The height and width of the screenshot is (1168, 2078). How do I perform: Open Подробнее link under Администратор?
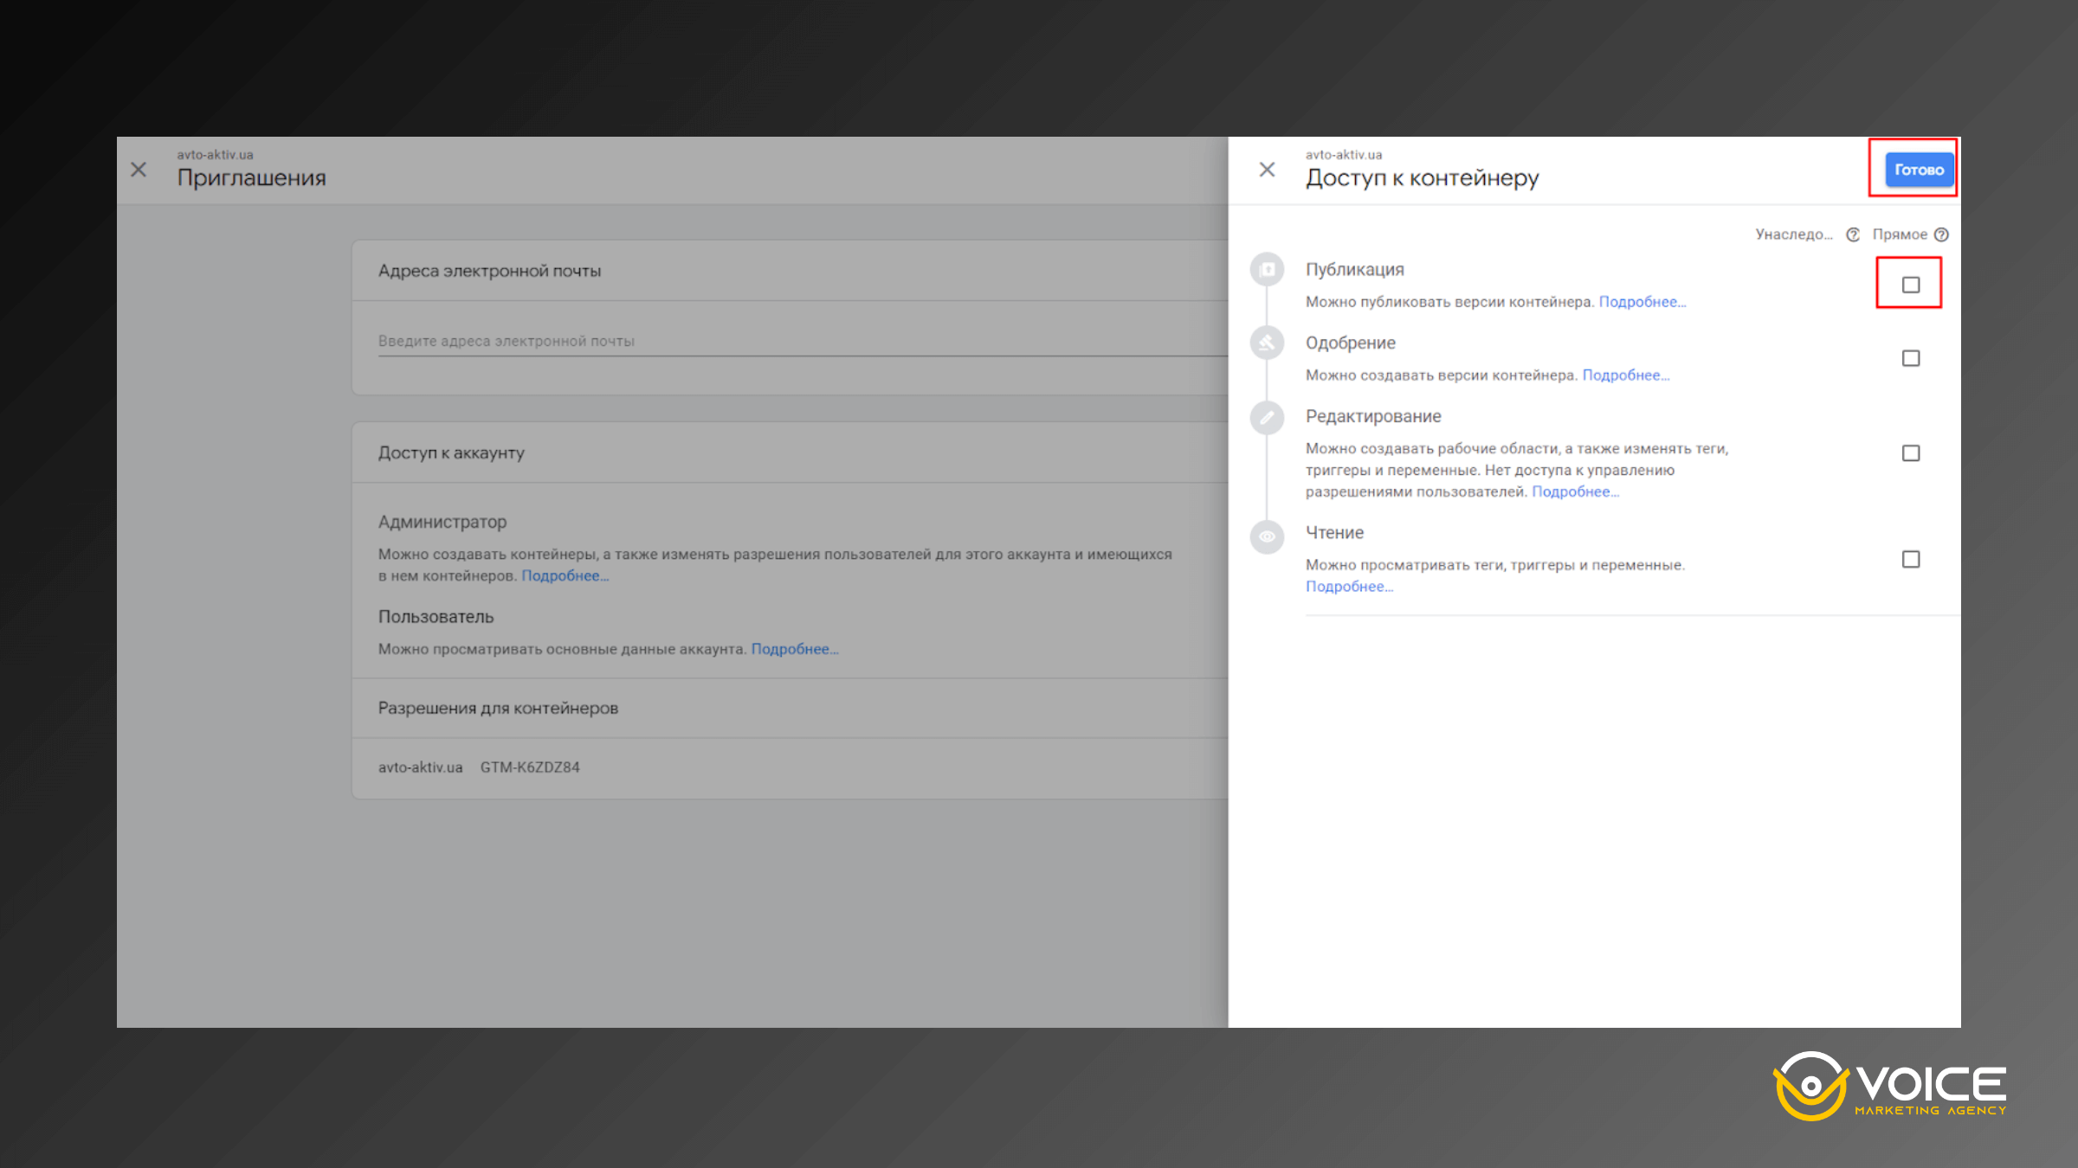click(565, 576)
